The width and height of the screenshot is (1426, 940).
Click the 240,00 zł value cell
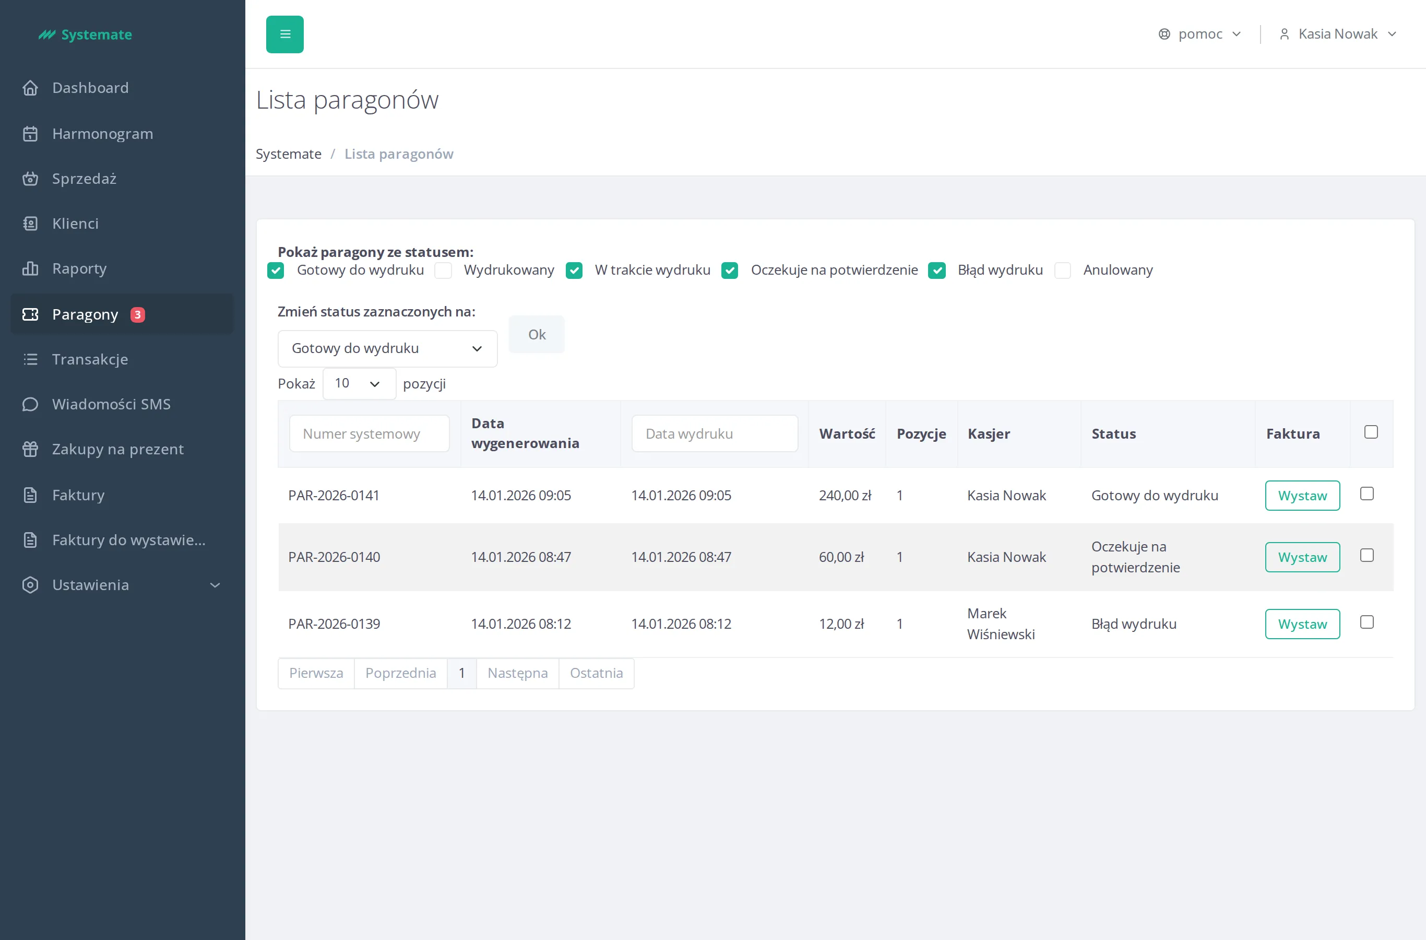coord(846,496)
